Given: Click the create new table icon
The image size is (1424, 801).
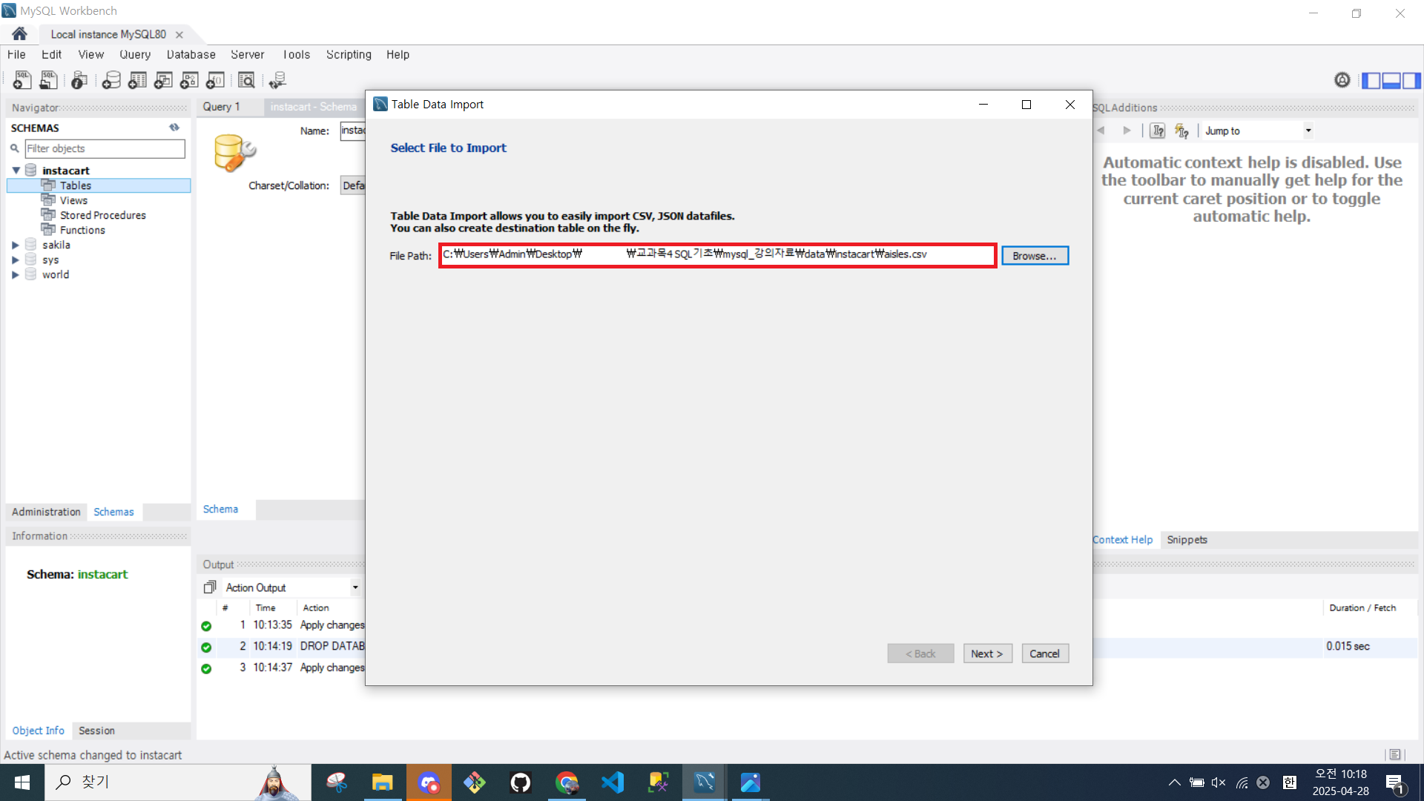Looking at the screenshot, I should point(137,80).
